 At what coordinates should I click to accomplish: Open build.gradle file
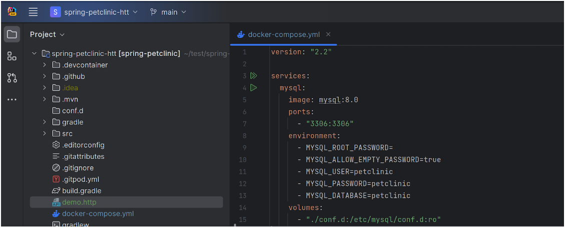pos(82,190)
